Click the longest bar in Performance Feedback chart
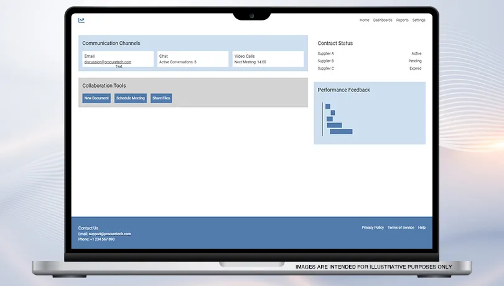504x286 pixels. [x=341, y=132]
